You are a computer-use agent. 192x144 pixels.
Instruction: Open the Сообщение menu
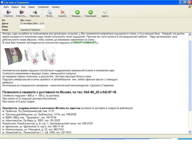point(43,7)
